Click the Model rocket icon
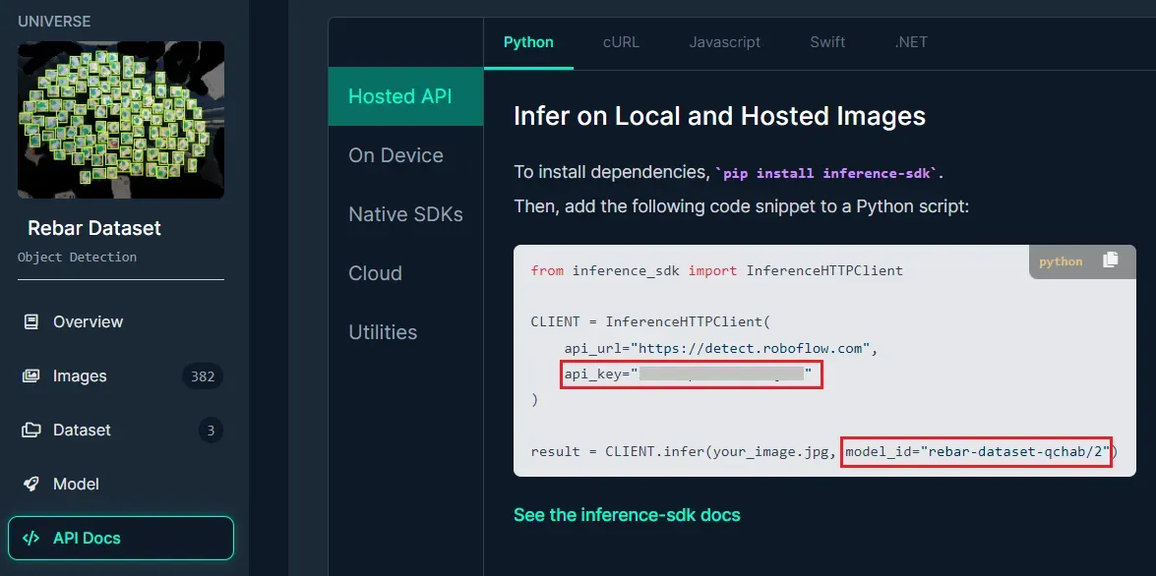Image resolution: width=1156 pixels, height=576 pixels. click(x=30, y=484)
